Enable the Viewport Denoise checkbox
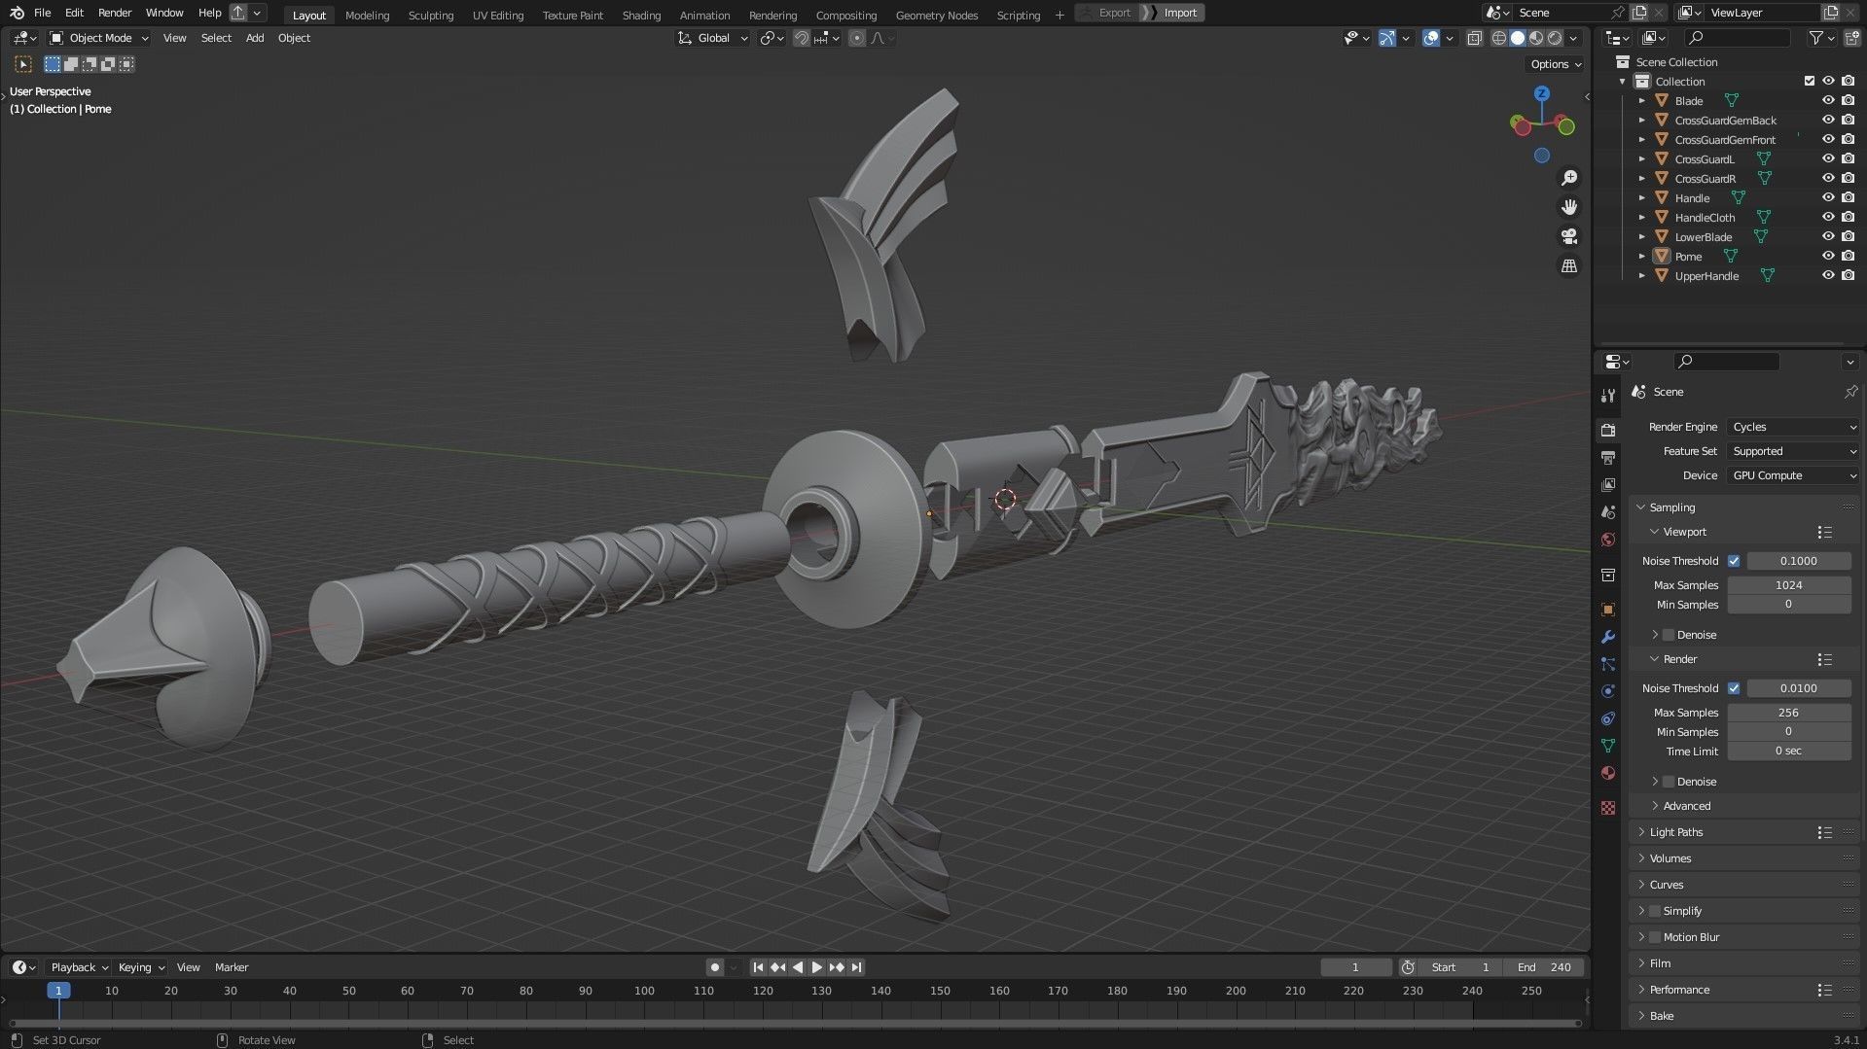Image resolution: width=1867 pixels, height=1049 pixels. pos(1669,635)
